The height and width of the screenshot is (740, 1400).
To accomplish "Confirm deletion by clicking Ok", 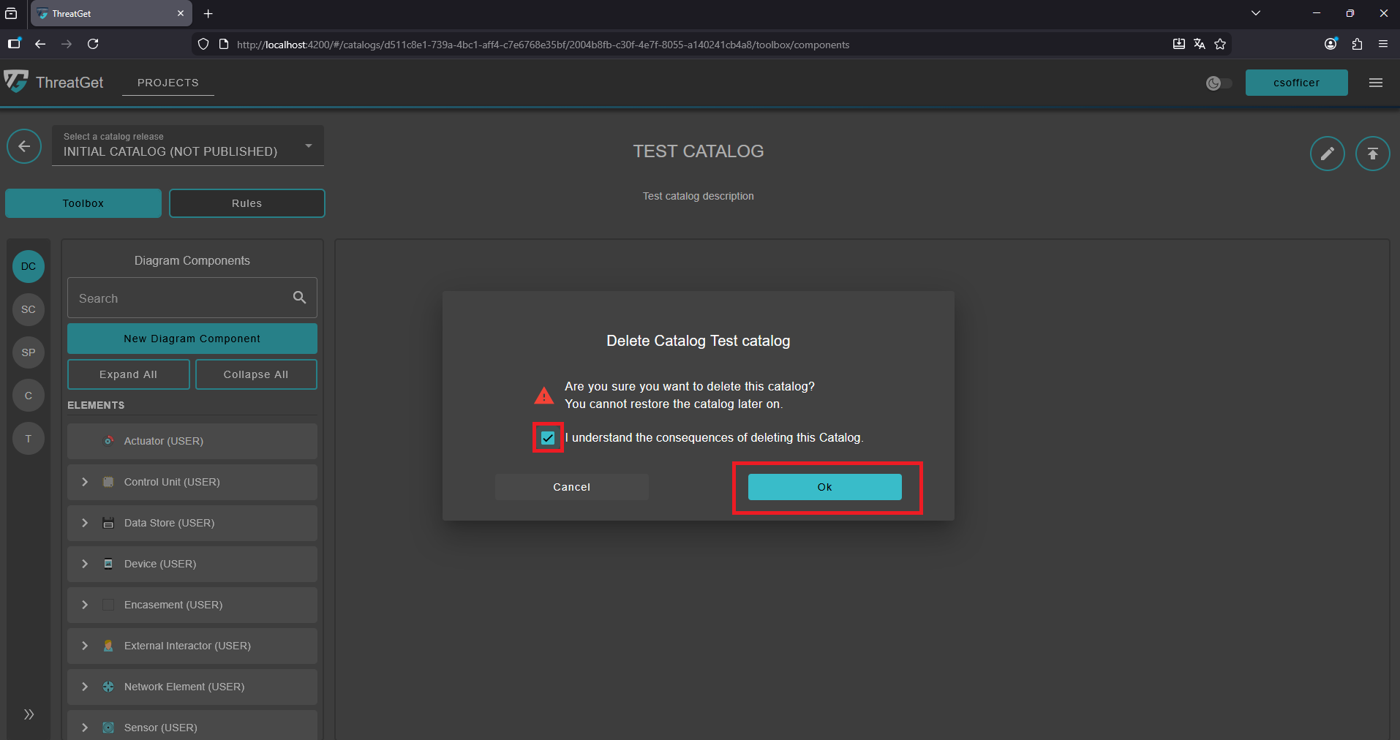I will click(x=824, y=486).
